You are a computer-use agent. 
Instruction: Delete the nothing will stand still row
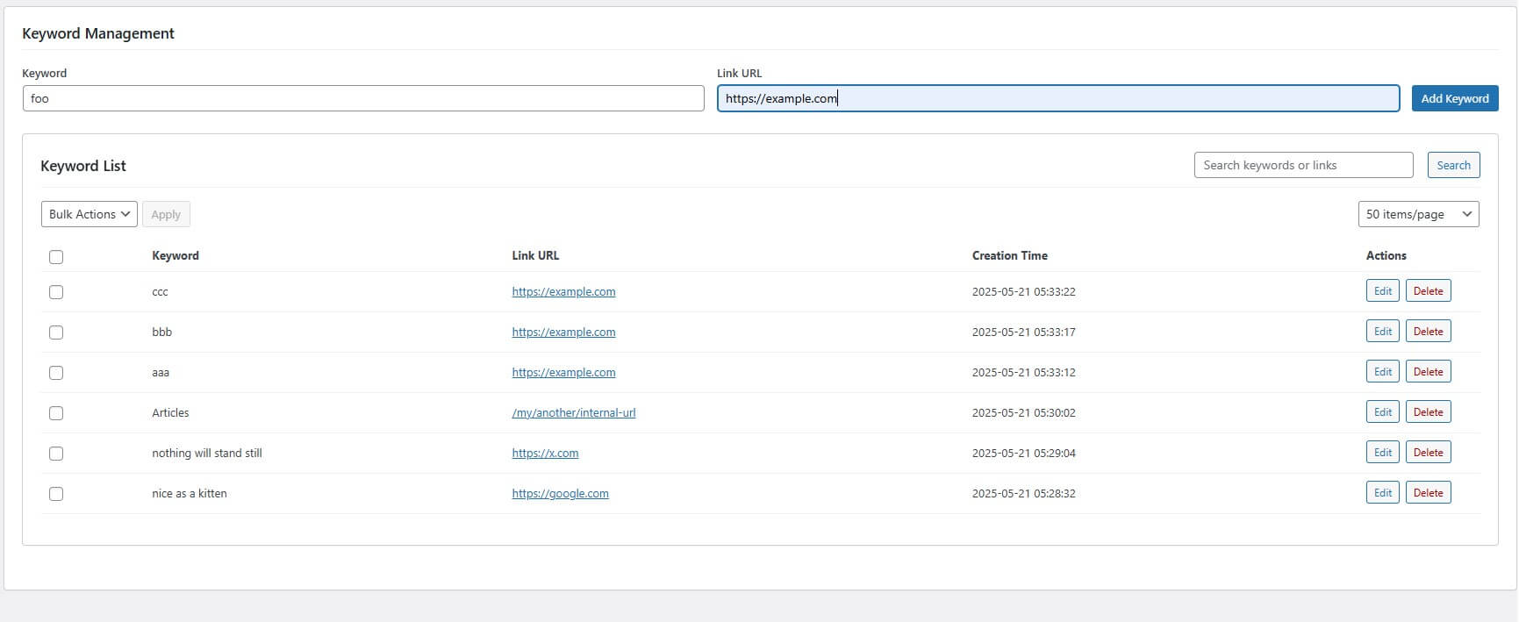click(1429, 453)
